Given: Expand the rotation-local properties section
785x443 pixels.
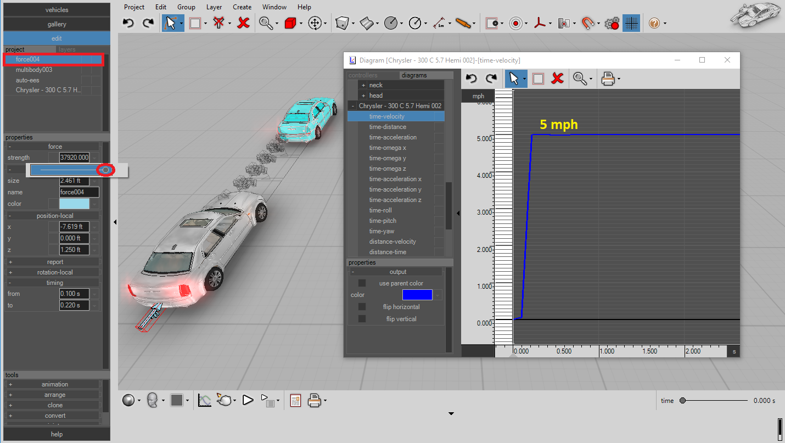Looking at the screenshot, I should click(x=10, y=272).
